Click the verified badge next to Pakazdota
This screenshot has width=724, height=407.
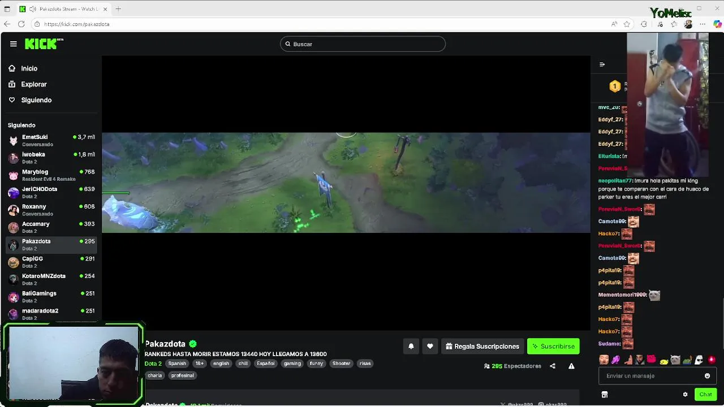click(x=193, y=344)
